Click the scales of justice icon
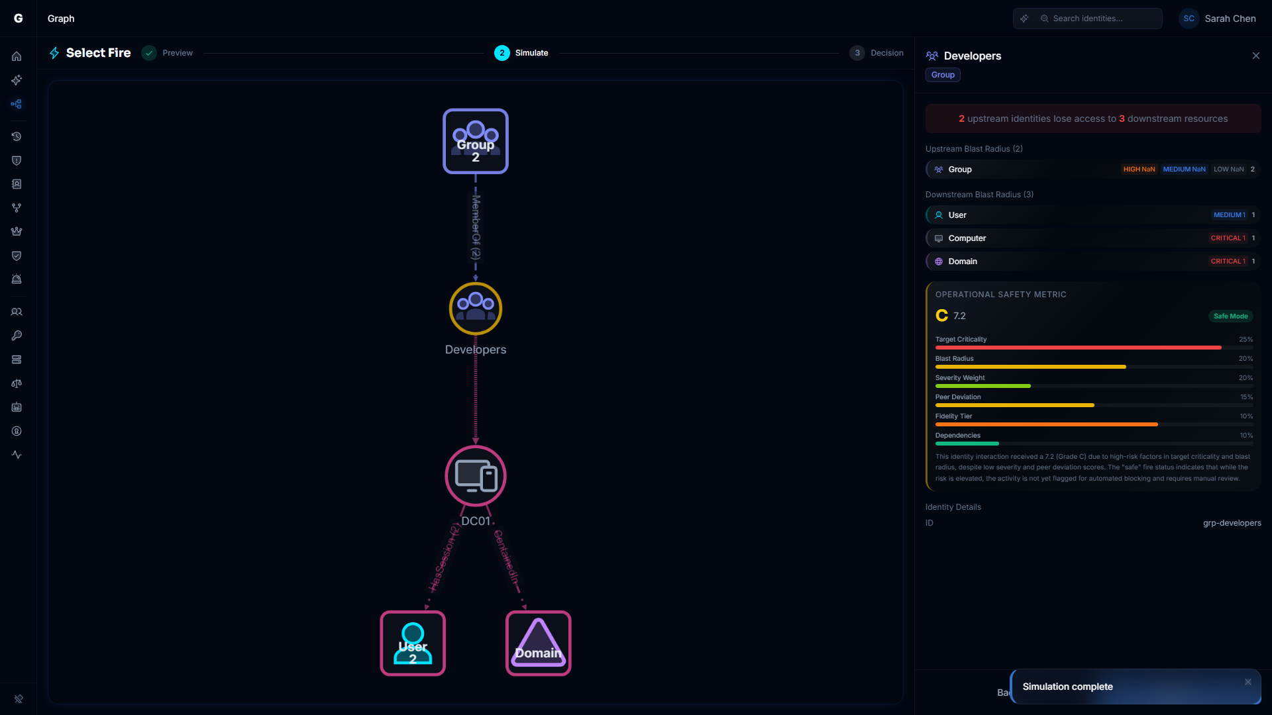Screen dimensions: 1272x715 pos(17,383)
